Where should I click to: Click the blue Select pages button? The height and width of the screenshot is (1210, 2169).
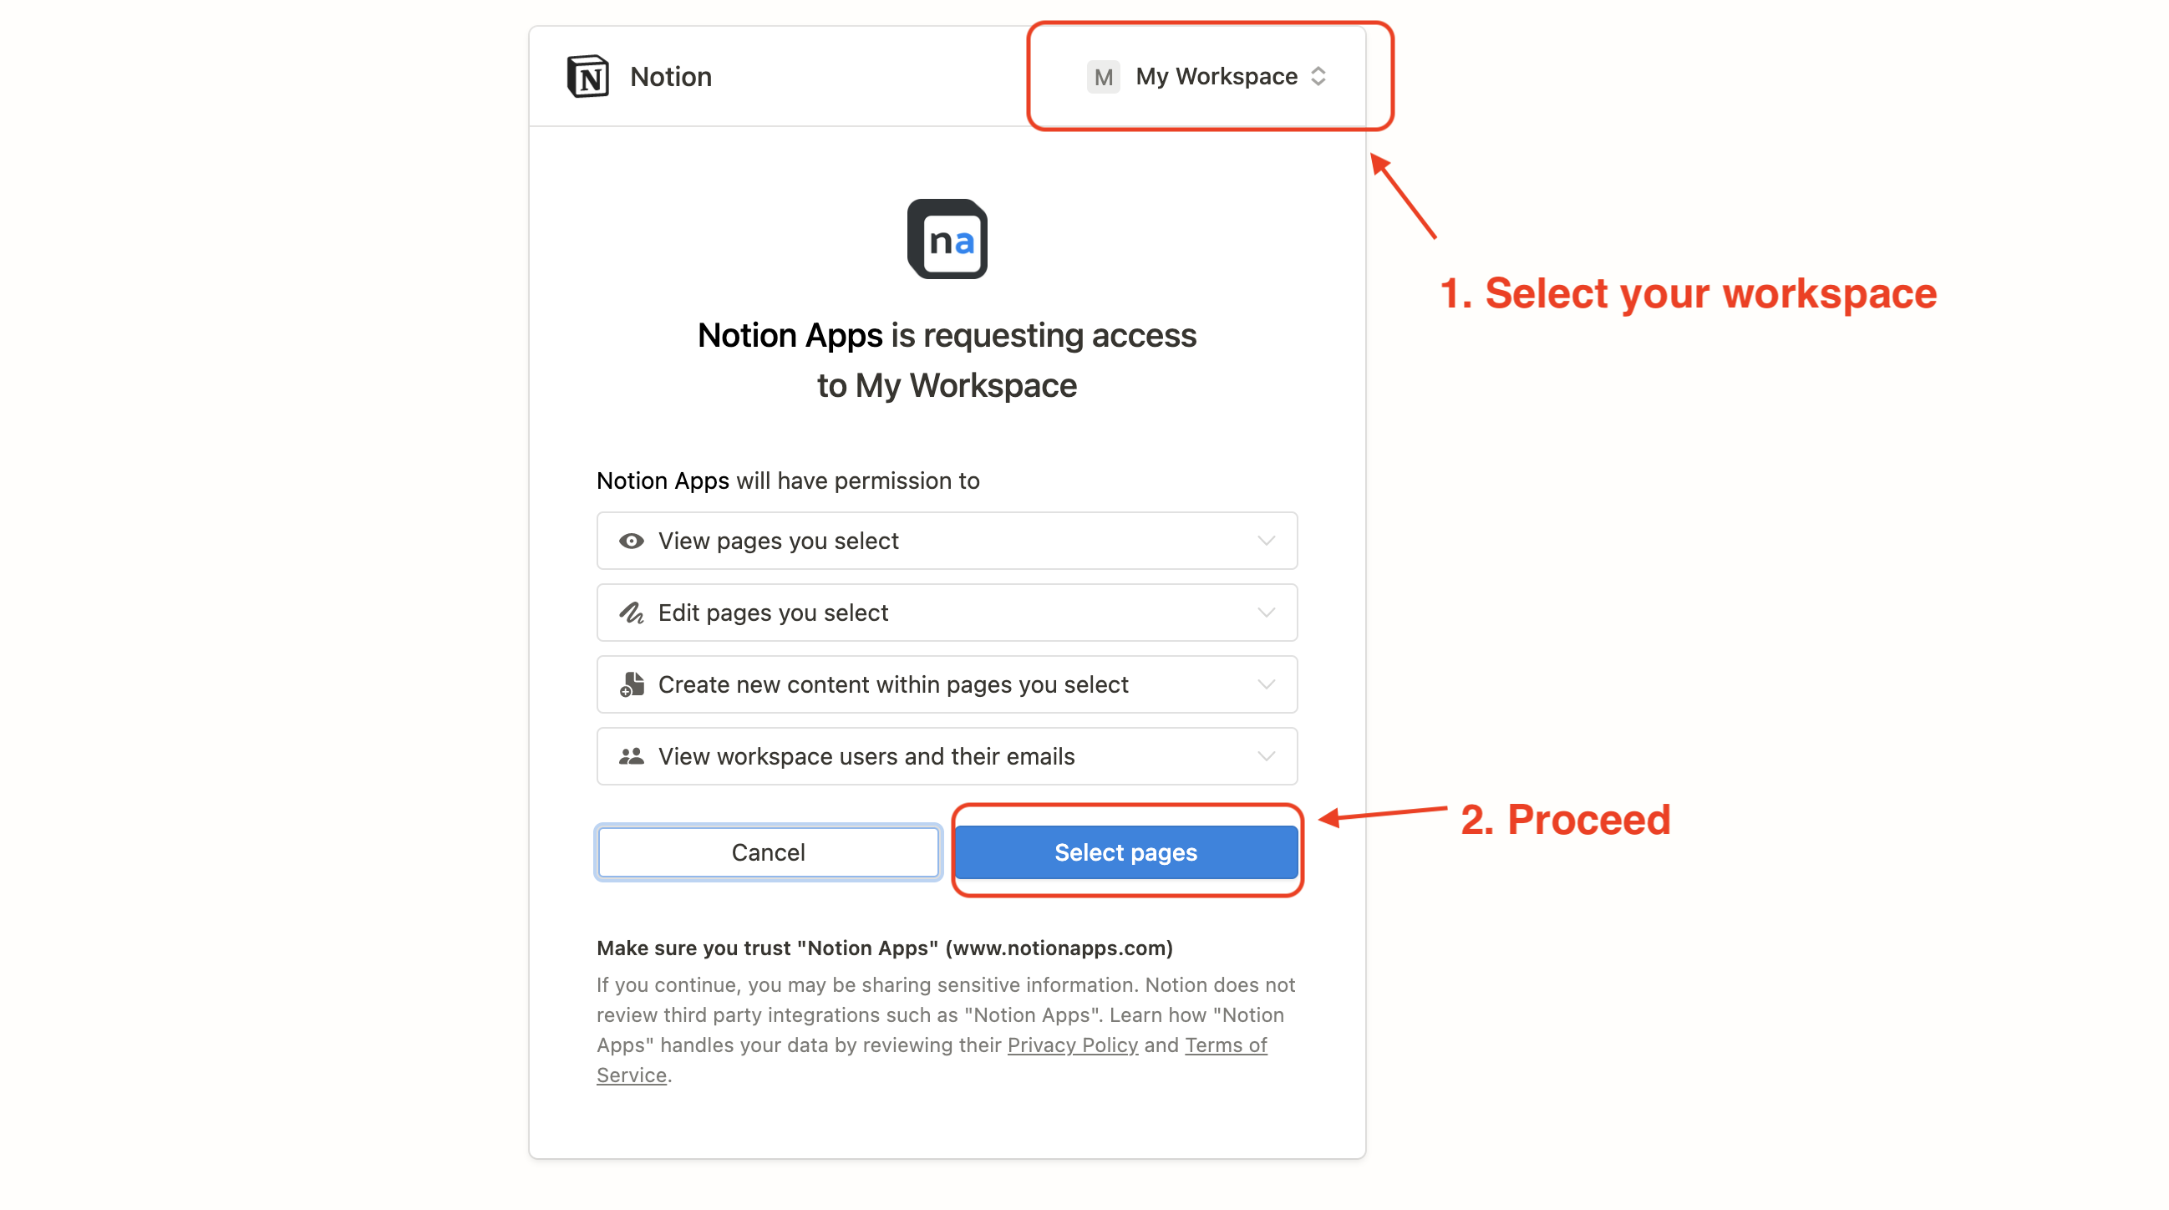click(1125, 852)
